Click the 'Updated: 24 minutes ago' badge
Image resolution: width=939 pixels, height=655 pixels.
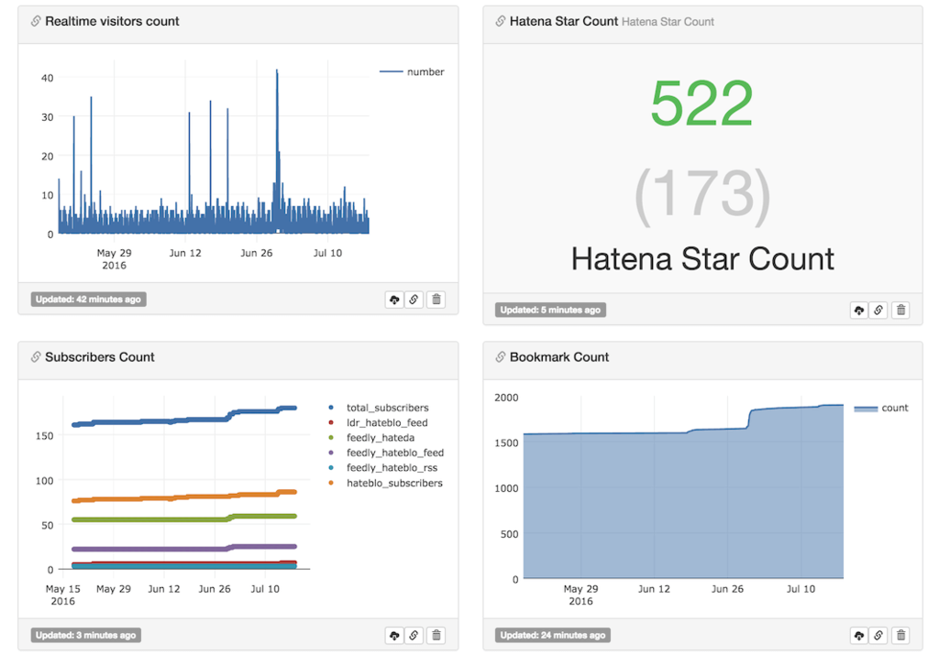coord(553,635)
